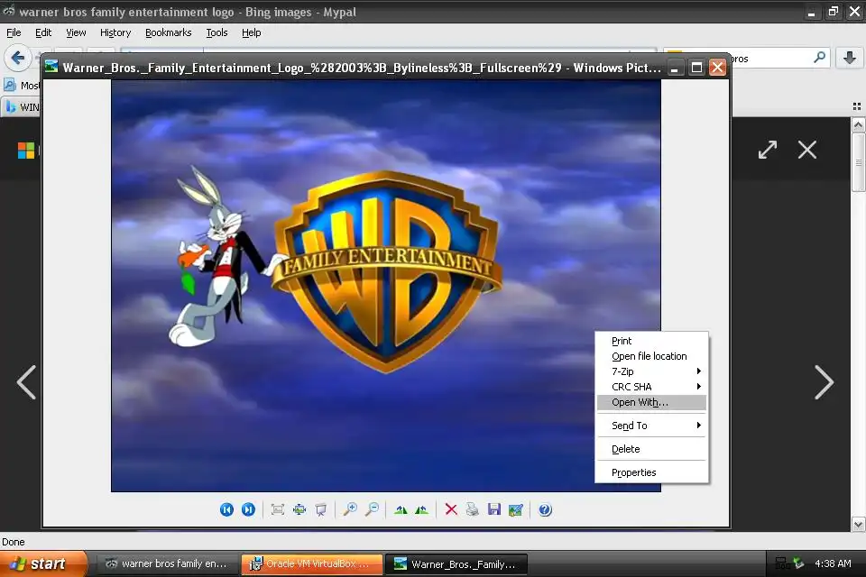866x577 pixels.
Task: Click the browser Back arrow button
Action: pyautogui.click(x=18, y=58)
